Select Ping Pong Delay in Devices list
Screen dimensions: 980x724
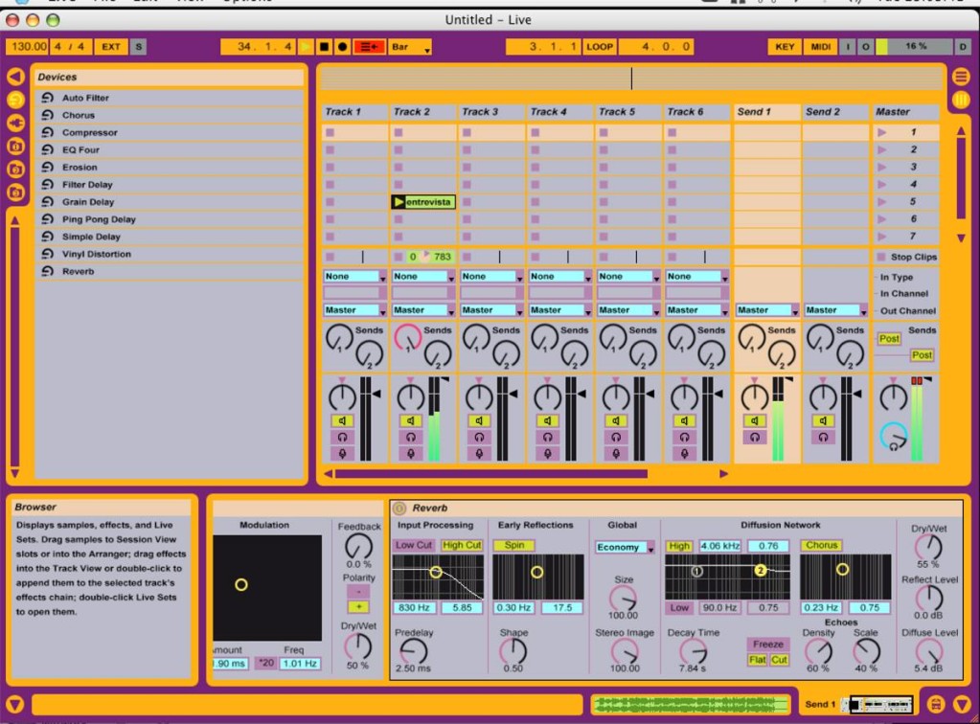click(99, 219)
